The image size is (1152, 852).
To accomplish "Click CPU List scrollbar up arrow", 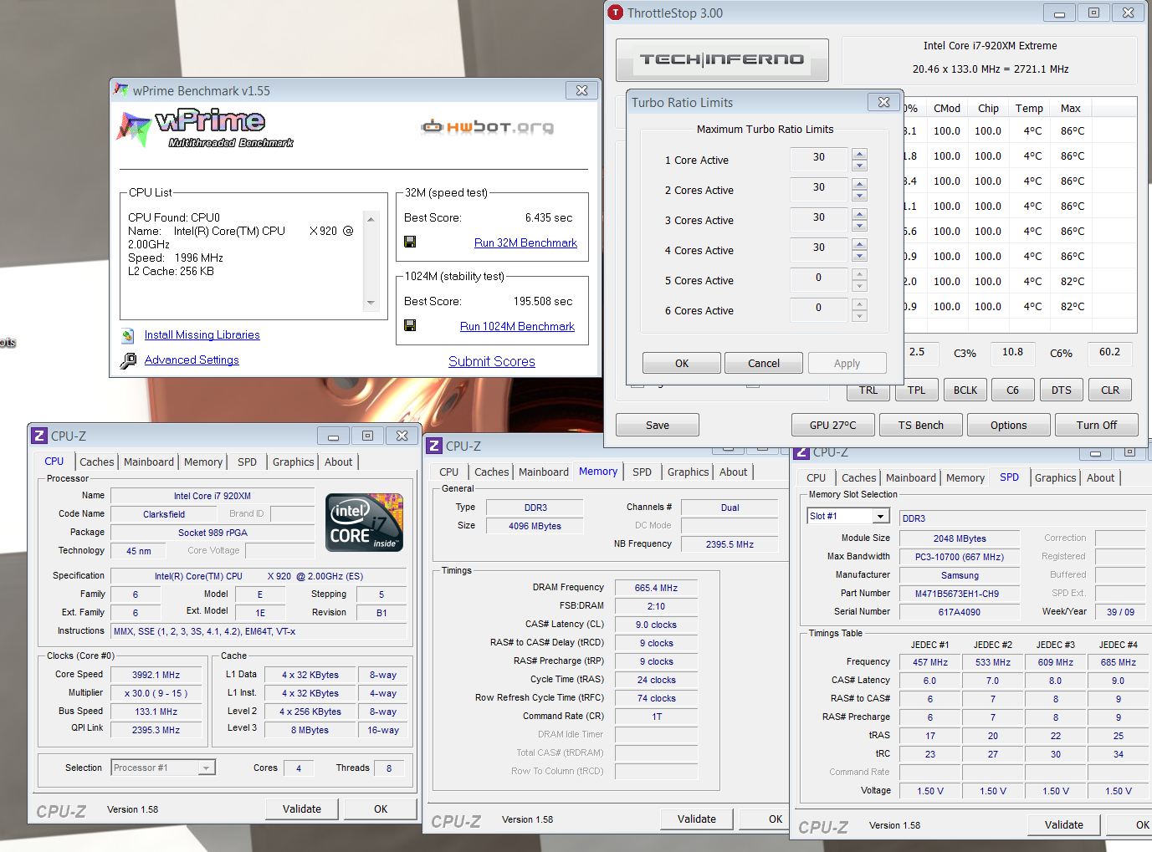I will tap(371, 218).
